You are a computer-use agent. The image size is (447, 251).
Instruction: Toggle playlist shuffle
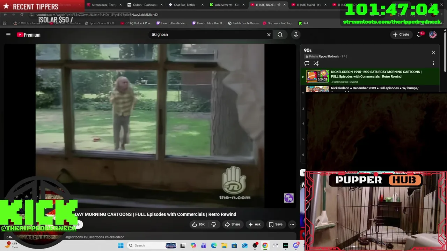click(316, 63)
